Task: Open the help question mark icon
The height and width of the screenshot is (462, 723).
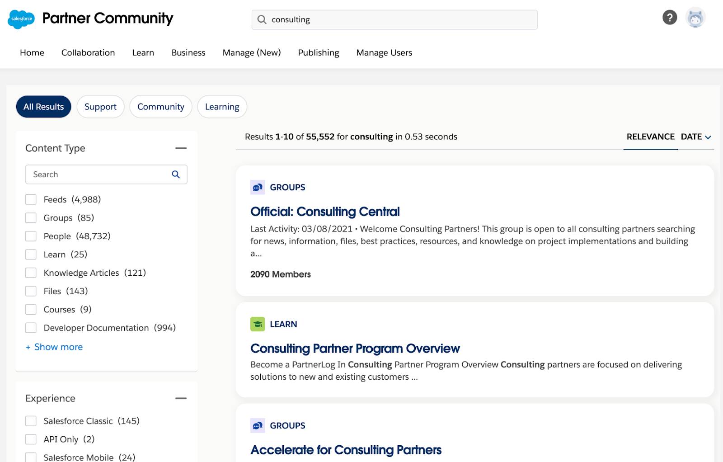Action: (670, 18)
